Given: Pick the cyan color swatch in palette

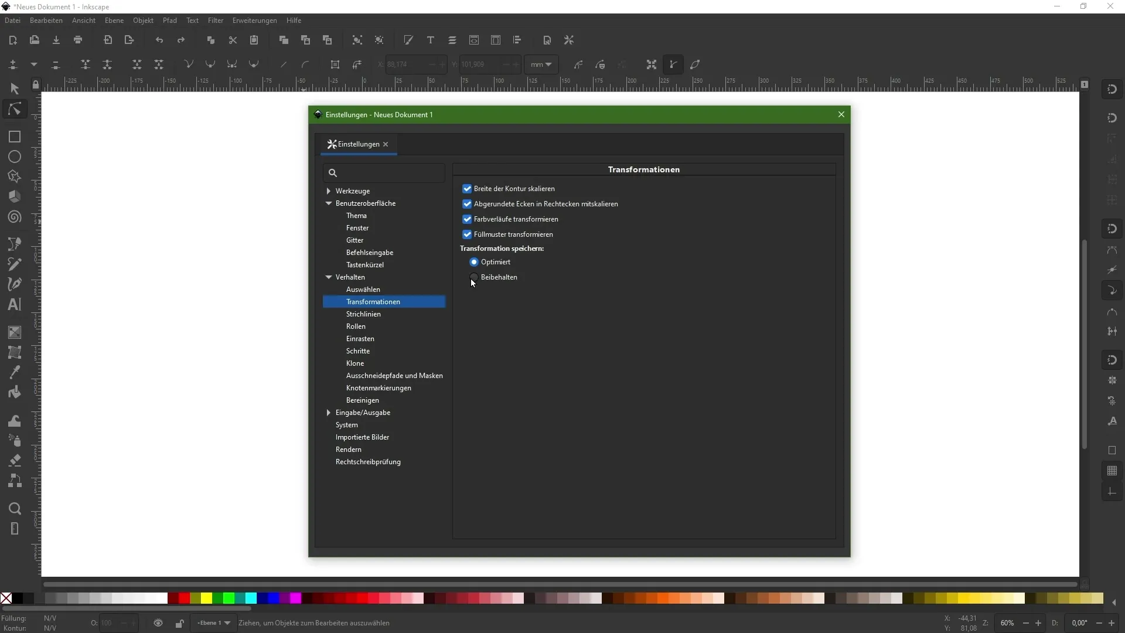Looking at the screenshot, I should (251, 598).
